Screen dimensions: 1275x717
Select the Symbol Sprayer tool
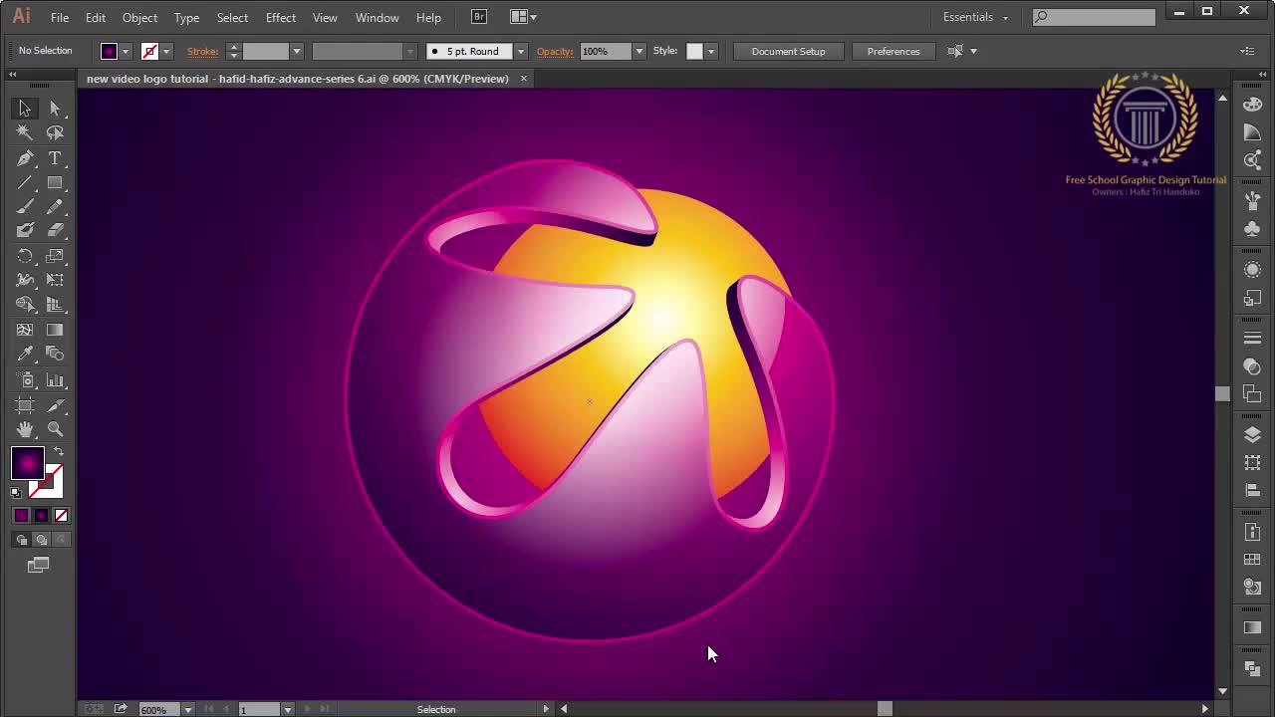tap(25, 380)
